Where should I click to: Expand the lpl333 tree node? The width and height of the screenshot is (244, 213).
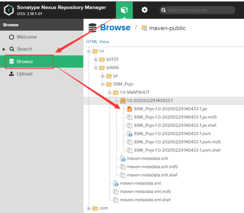(96, 60)
